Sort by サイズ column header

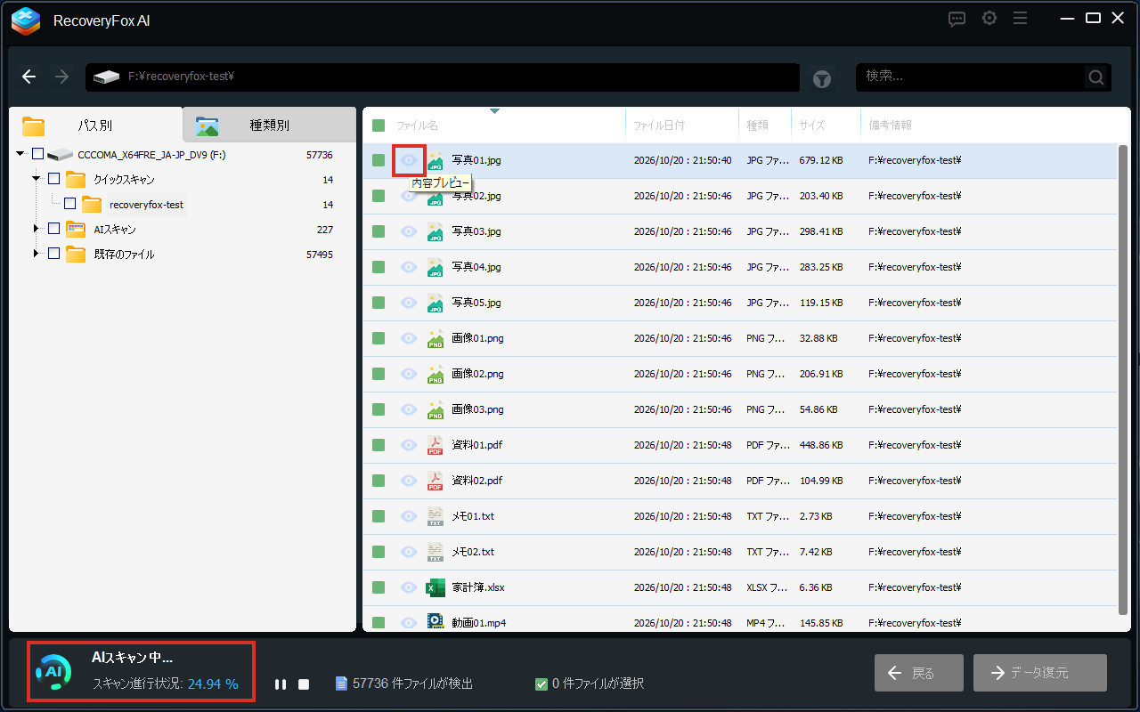811,125
